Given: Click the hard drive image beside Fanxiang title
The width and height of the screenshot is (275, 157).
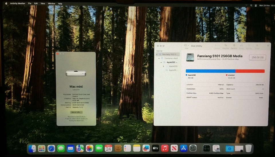Looking at the screenshot, I should click(x=190, y=57).
